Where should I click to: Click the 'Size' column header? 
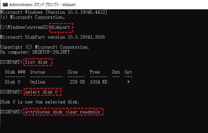click(x=73, y=72)
